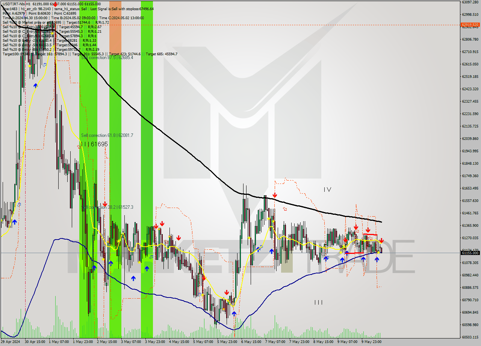Click price axis value 62615.040
Viewport: 481px width, 346px height.
[470, 64]
